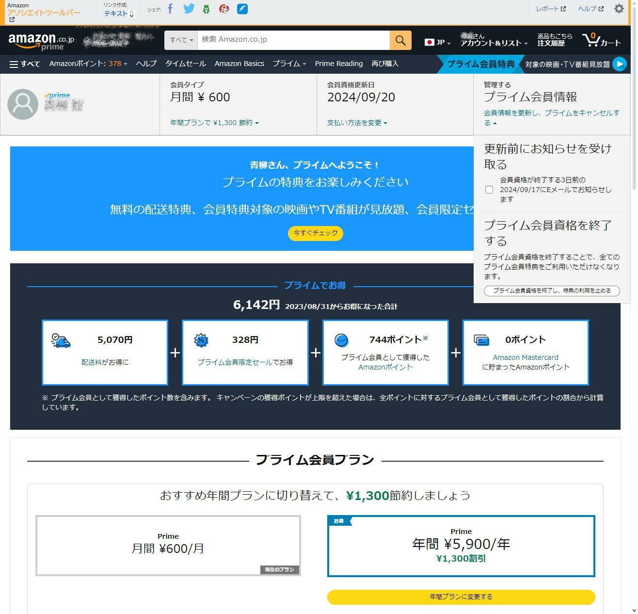The width and height of the screenshot is (638, 614).
Task: Click 年間プランに変更する button
Action: click(x=461, y=597)
